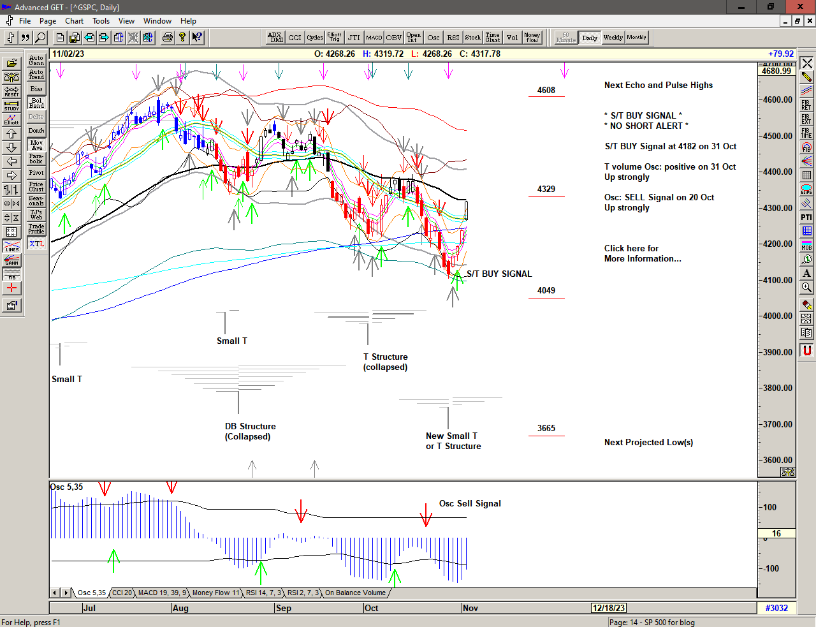Toggle the Moving Average overlay button
This screenshot has height=627, width=816.
pyautogui.click(x=36, y=145)
